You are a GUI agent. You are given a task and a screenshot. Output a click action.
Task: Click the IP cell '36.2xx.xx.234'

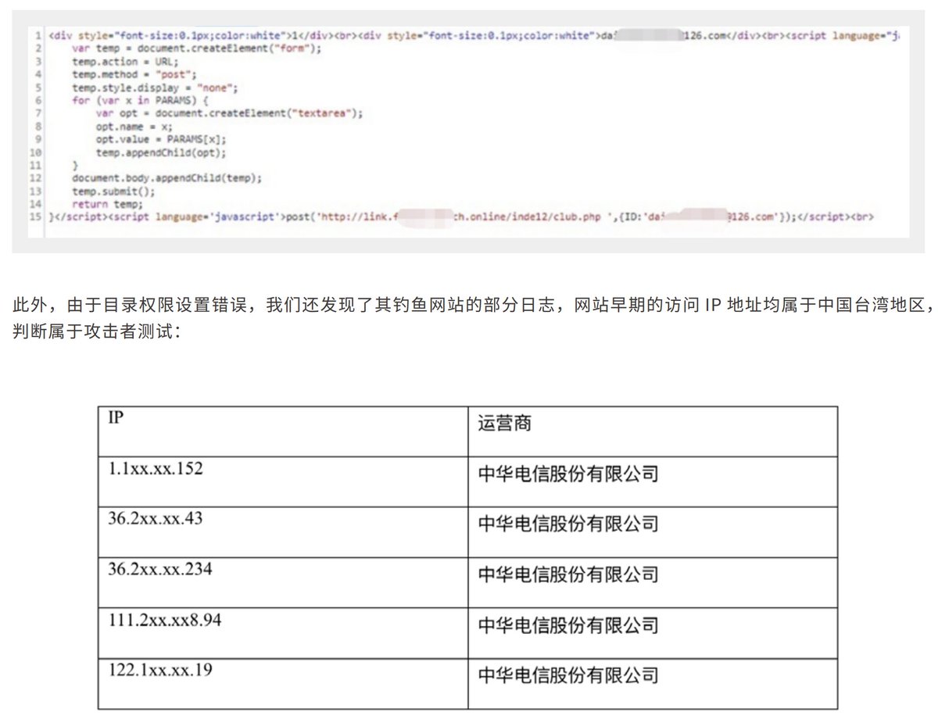tap(283, 582)
